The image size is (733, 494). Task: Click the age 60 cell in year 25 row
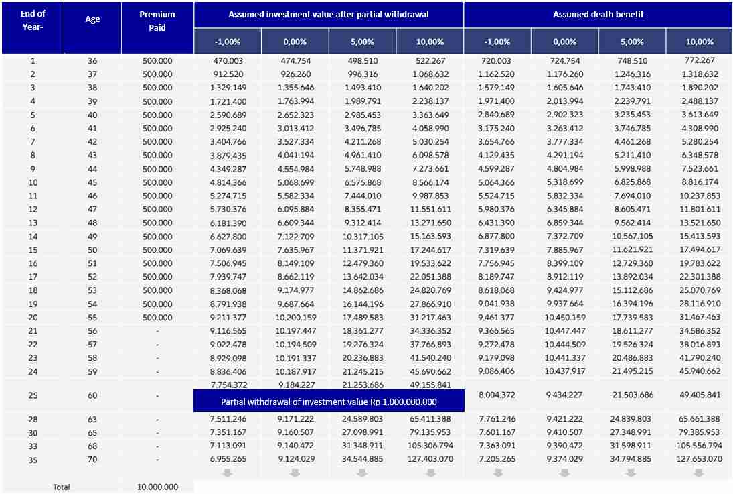point(92,396)
